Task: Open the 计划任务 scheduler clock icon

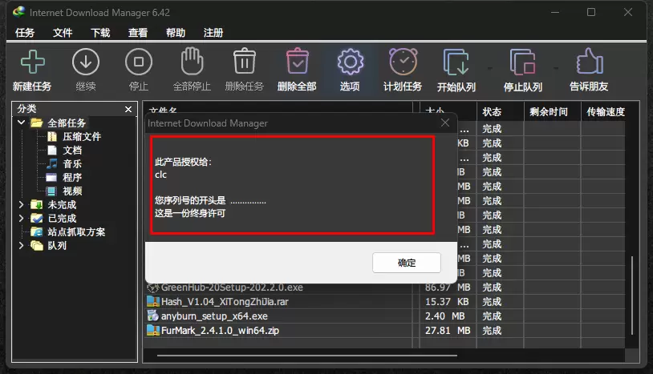Action: (x=403, y=62)
